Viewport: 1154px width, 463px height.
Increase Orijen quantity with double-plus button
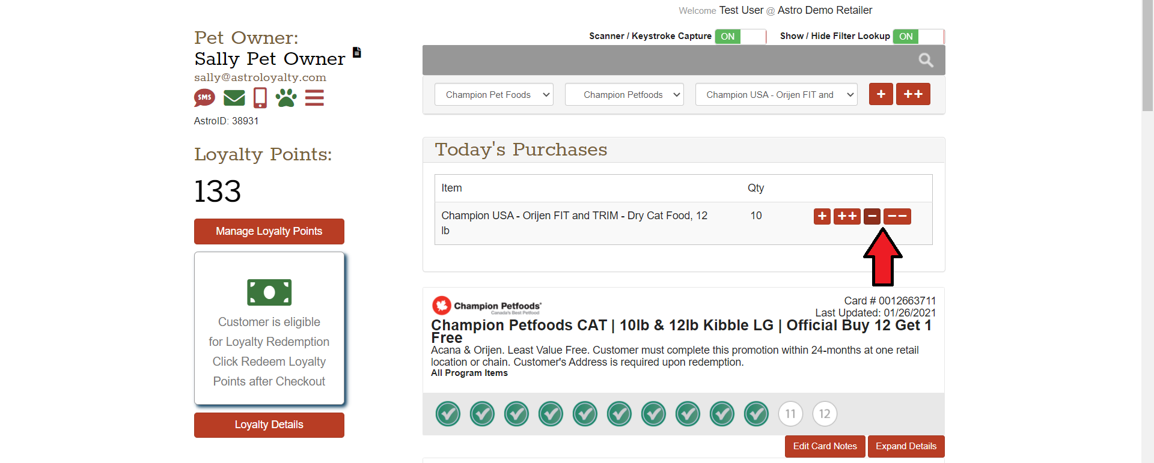click(x=847, y=216)
